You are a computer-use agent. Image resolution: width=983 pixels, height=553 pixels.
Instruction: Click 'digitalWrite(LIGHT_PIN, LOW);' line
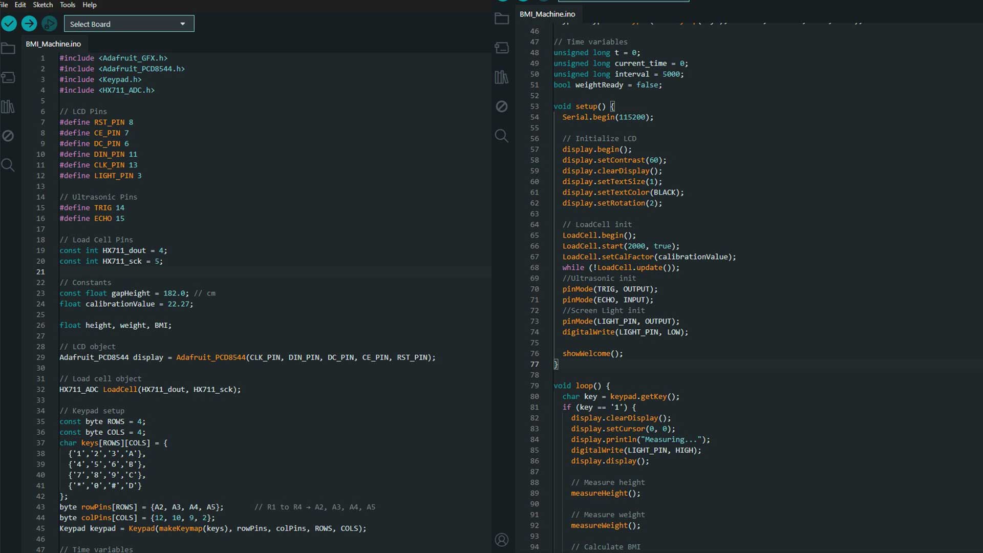tap(625, 332)
